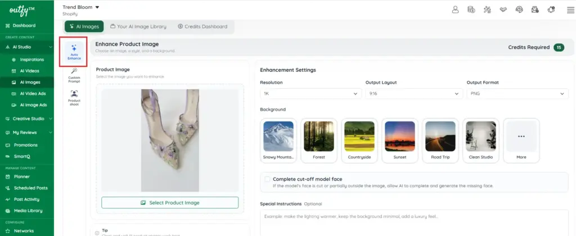
Task: Open Media Library in the sidebar
Action: tap(27, 211)
